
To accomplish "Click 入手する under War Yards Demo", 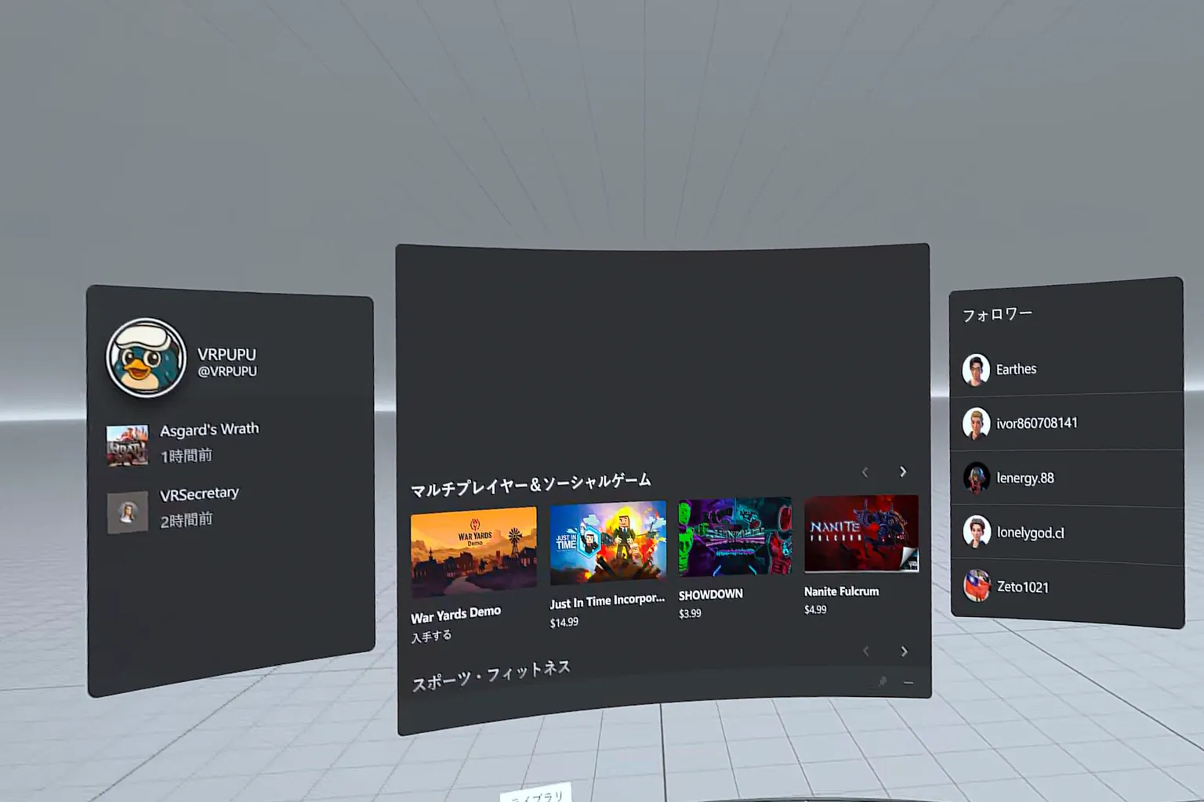I will pyautogui.click(x=431, y=636).
